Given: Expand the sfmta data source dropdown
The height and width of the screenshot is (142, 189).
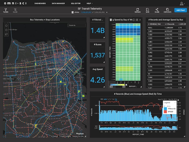Looking at the screenshot, I should click(x=107, y=12).
